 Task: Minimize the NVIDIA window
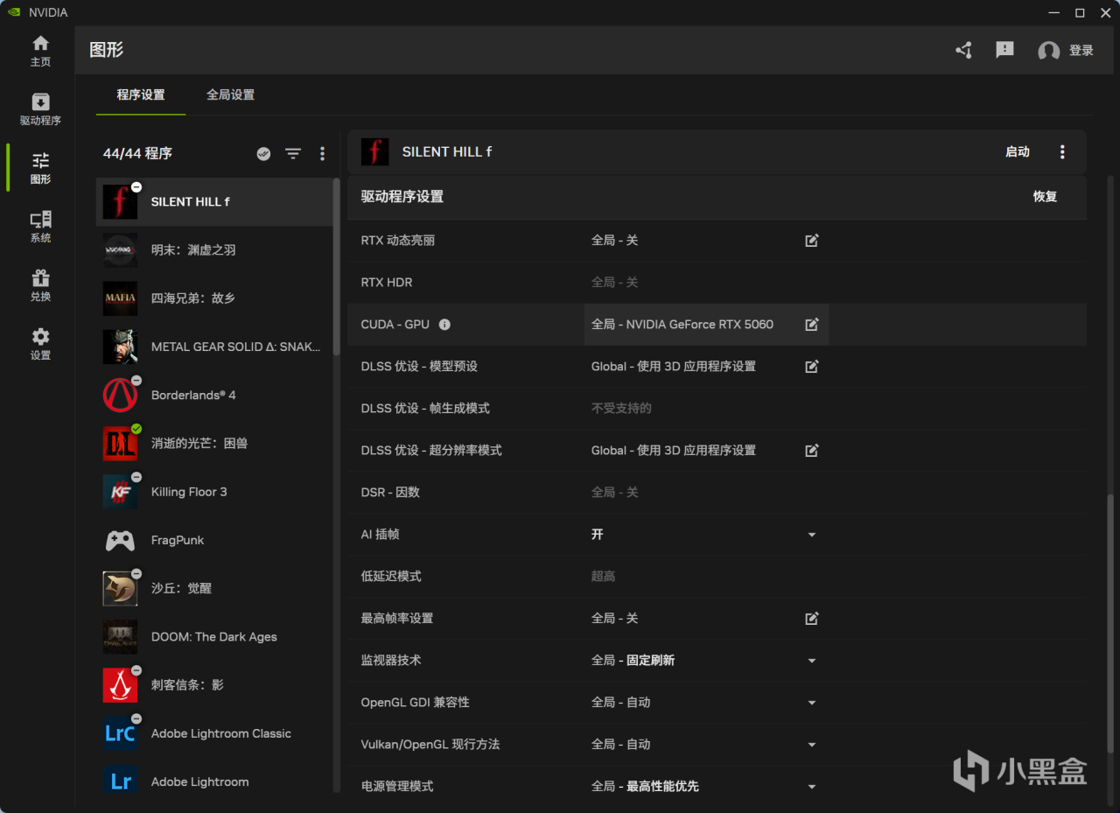tap(1053, 12)
